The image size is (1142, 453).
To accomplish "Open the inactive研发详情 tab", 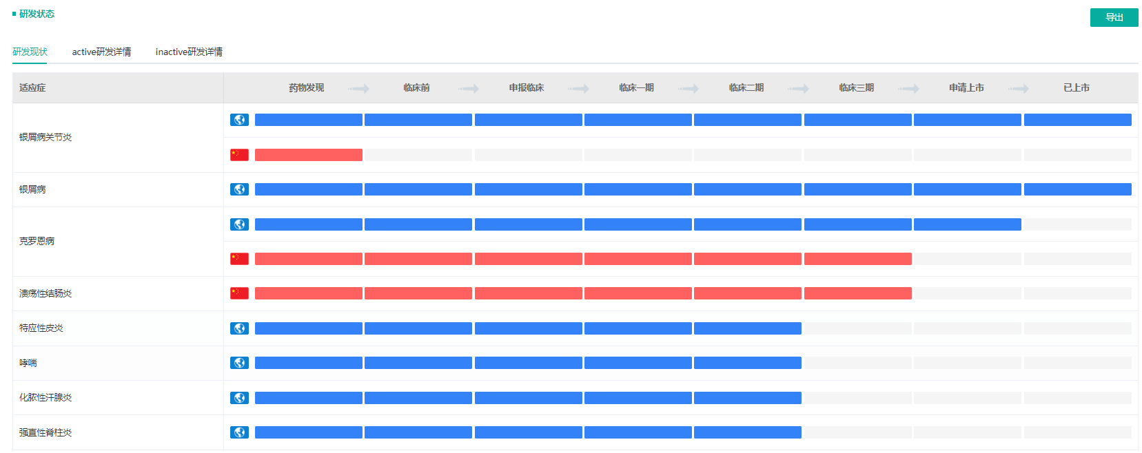I will [189, 52].
